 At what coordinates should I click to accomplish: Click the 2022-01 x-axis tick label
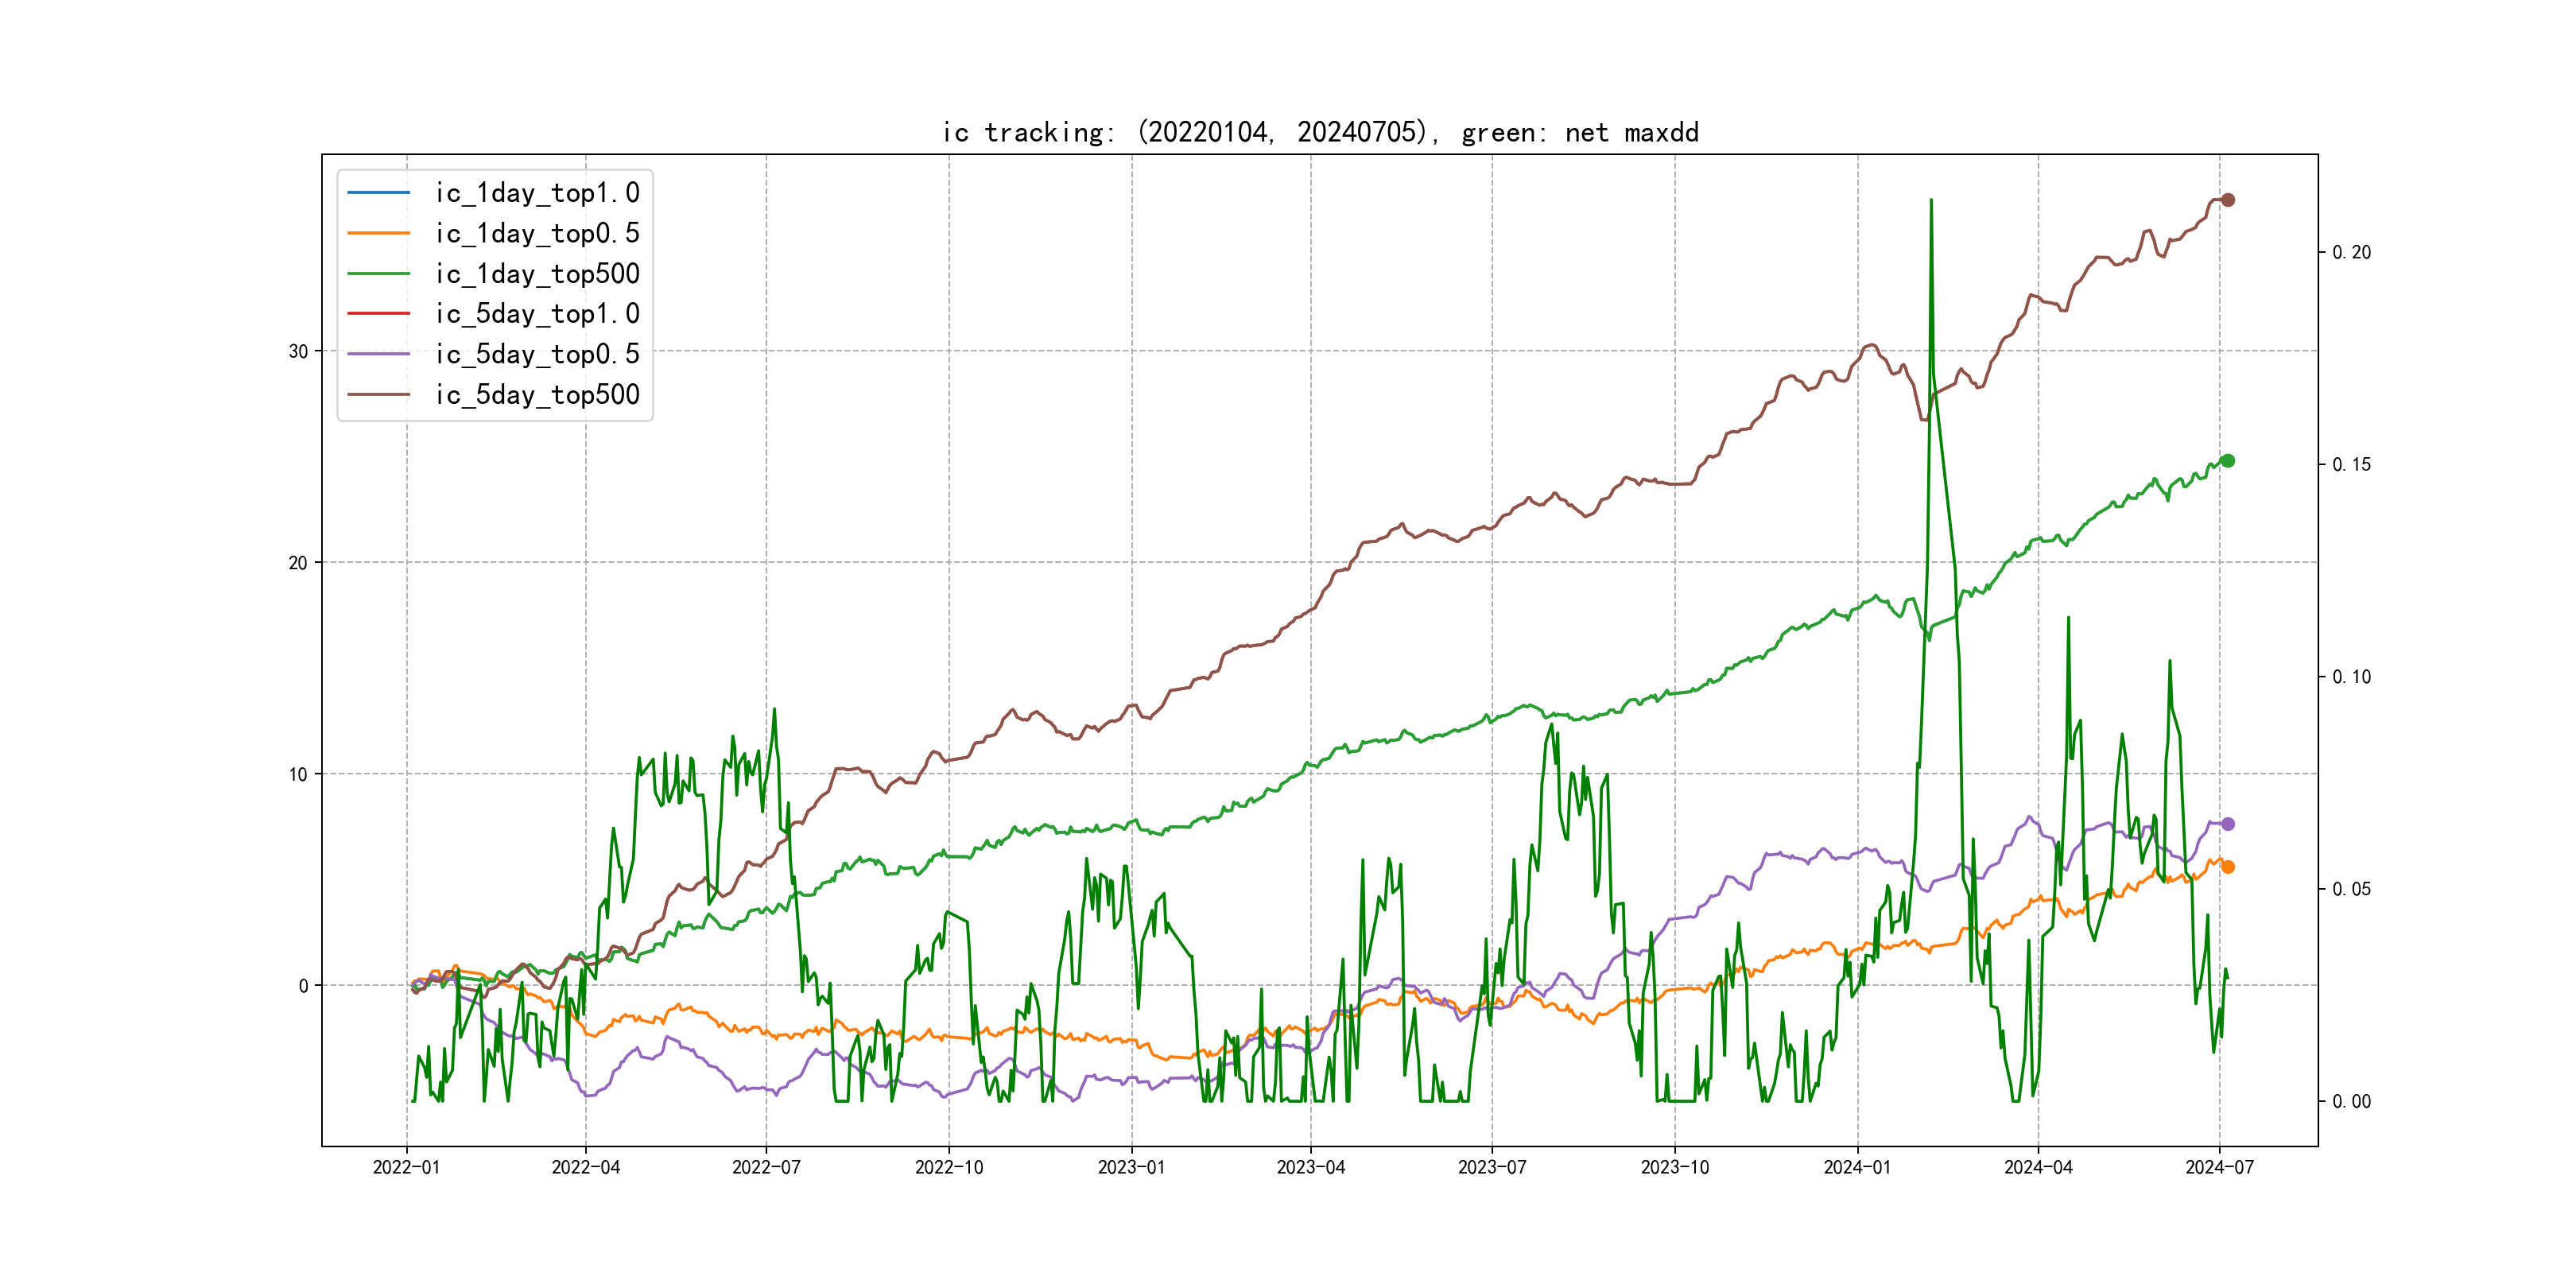[x=406, y=1167]
